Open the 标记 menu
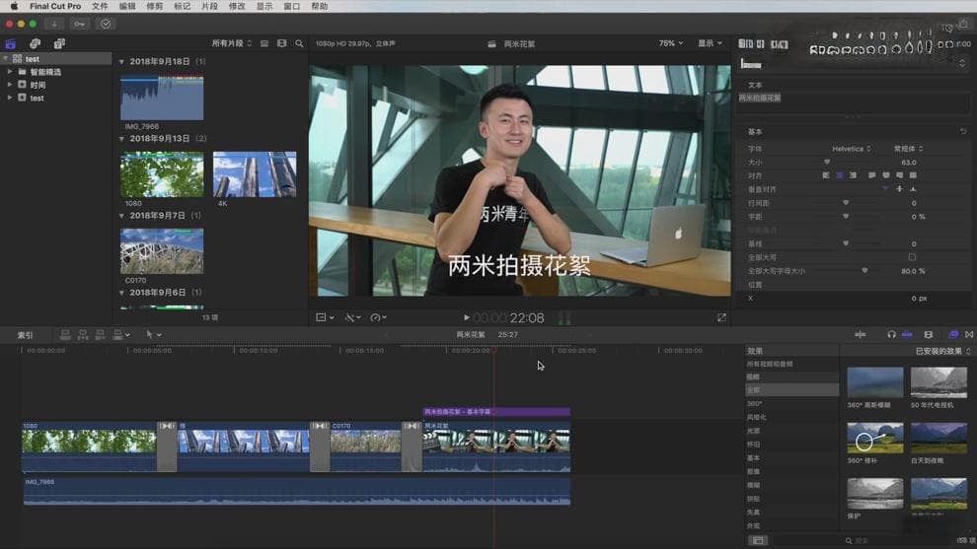Viewport: 977px width, 549px height. tap(182, 6)
